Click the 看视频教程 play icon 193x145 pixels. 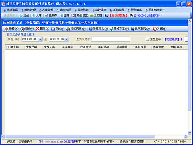[107, 15]
